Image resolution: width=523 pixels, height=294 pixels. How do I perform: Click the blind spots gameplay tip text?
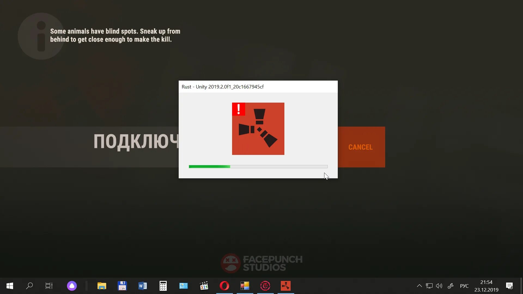pyautogui.click(x=115, y=35)
